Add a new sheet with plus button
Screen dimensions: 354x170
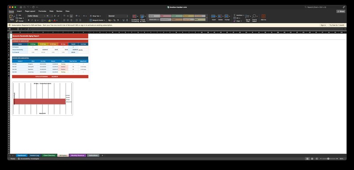[102, 156]
